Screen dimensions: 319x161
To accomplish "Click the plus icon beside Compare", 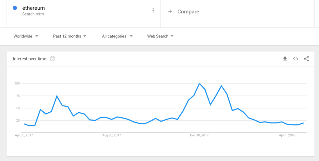I will (x=170, y=11).
